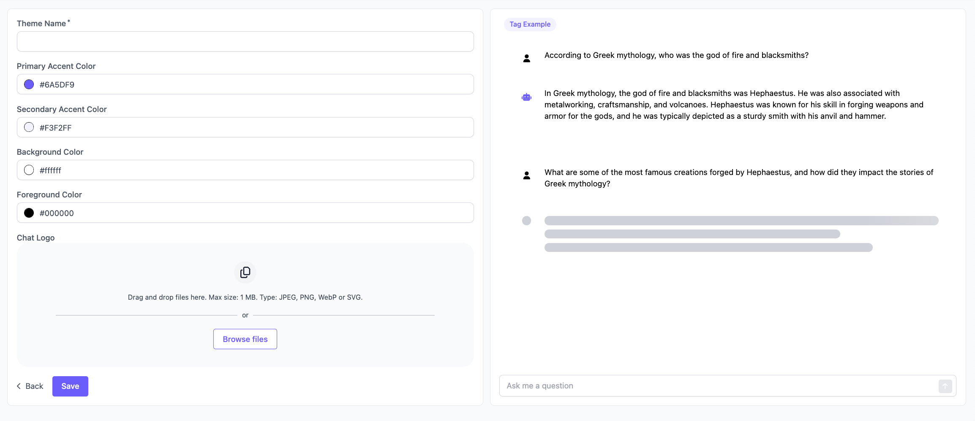Open the Background Color white swatch
This screenshot has width=975, height=421.
29,170
